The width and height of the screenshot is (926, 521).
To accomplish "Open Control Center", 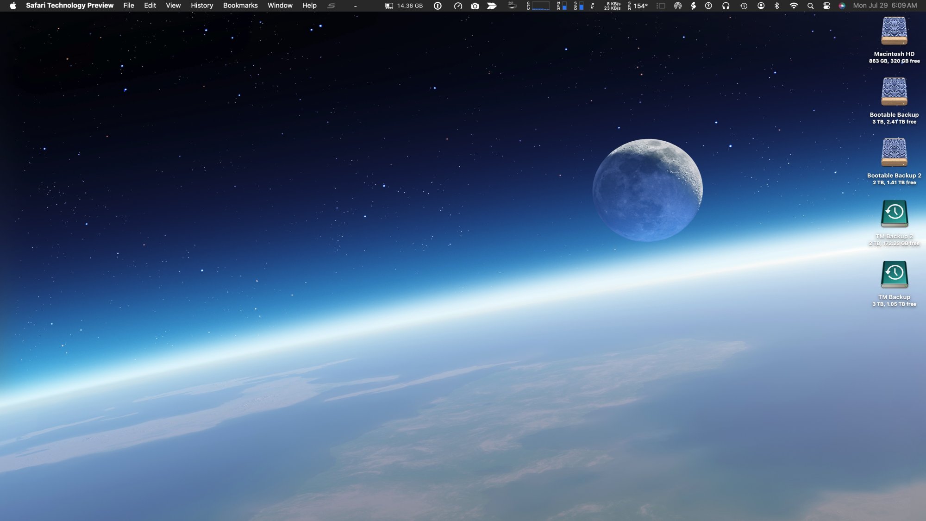I will (826, 6).
